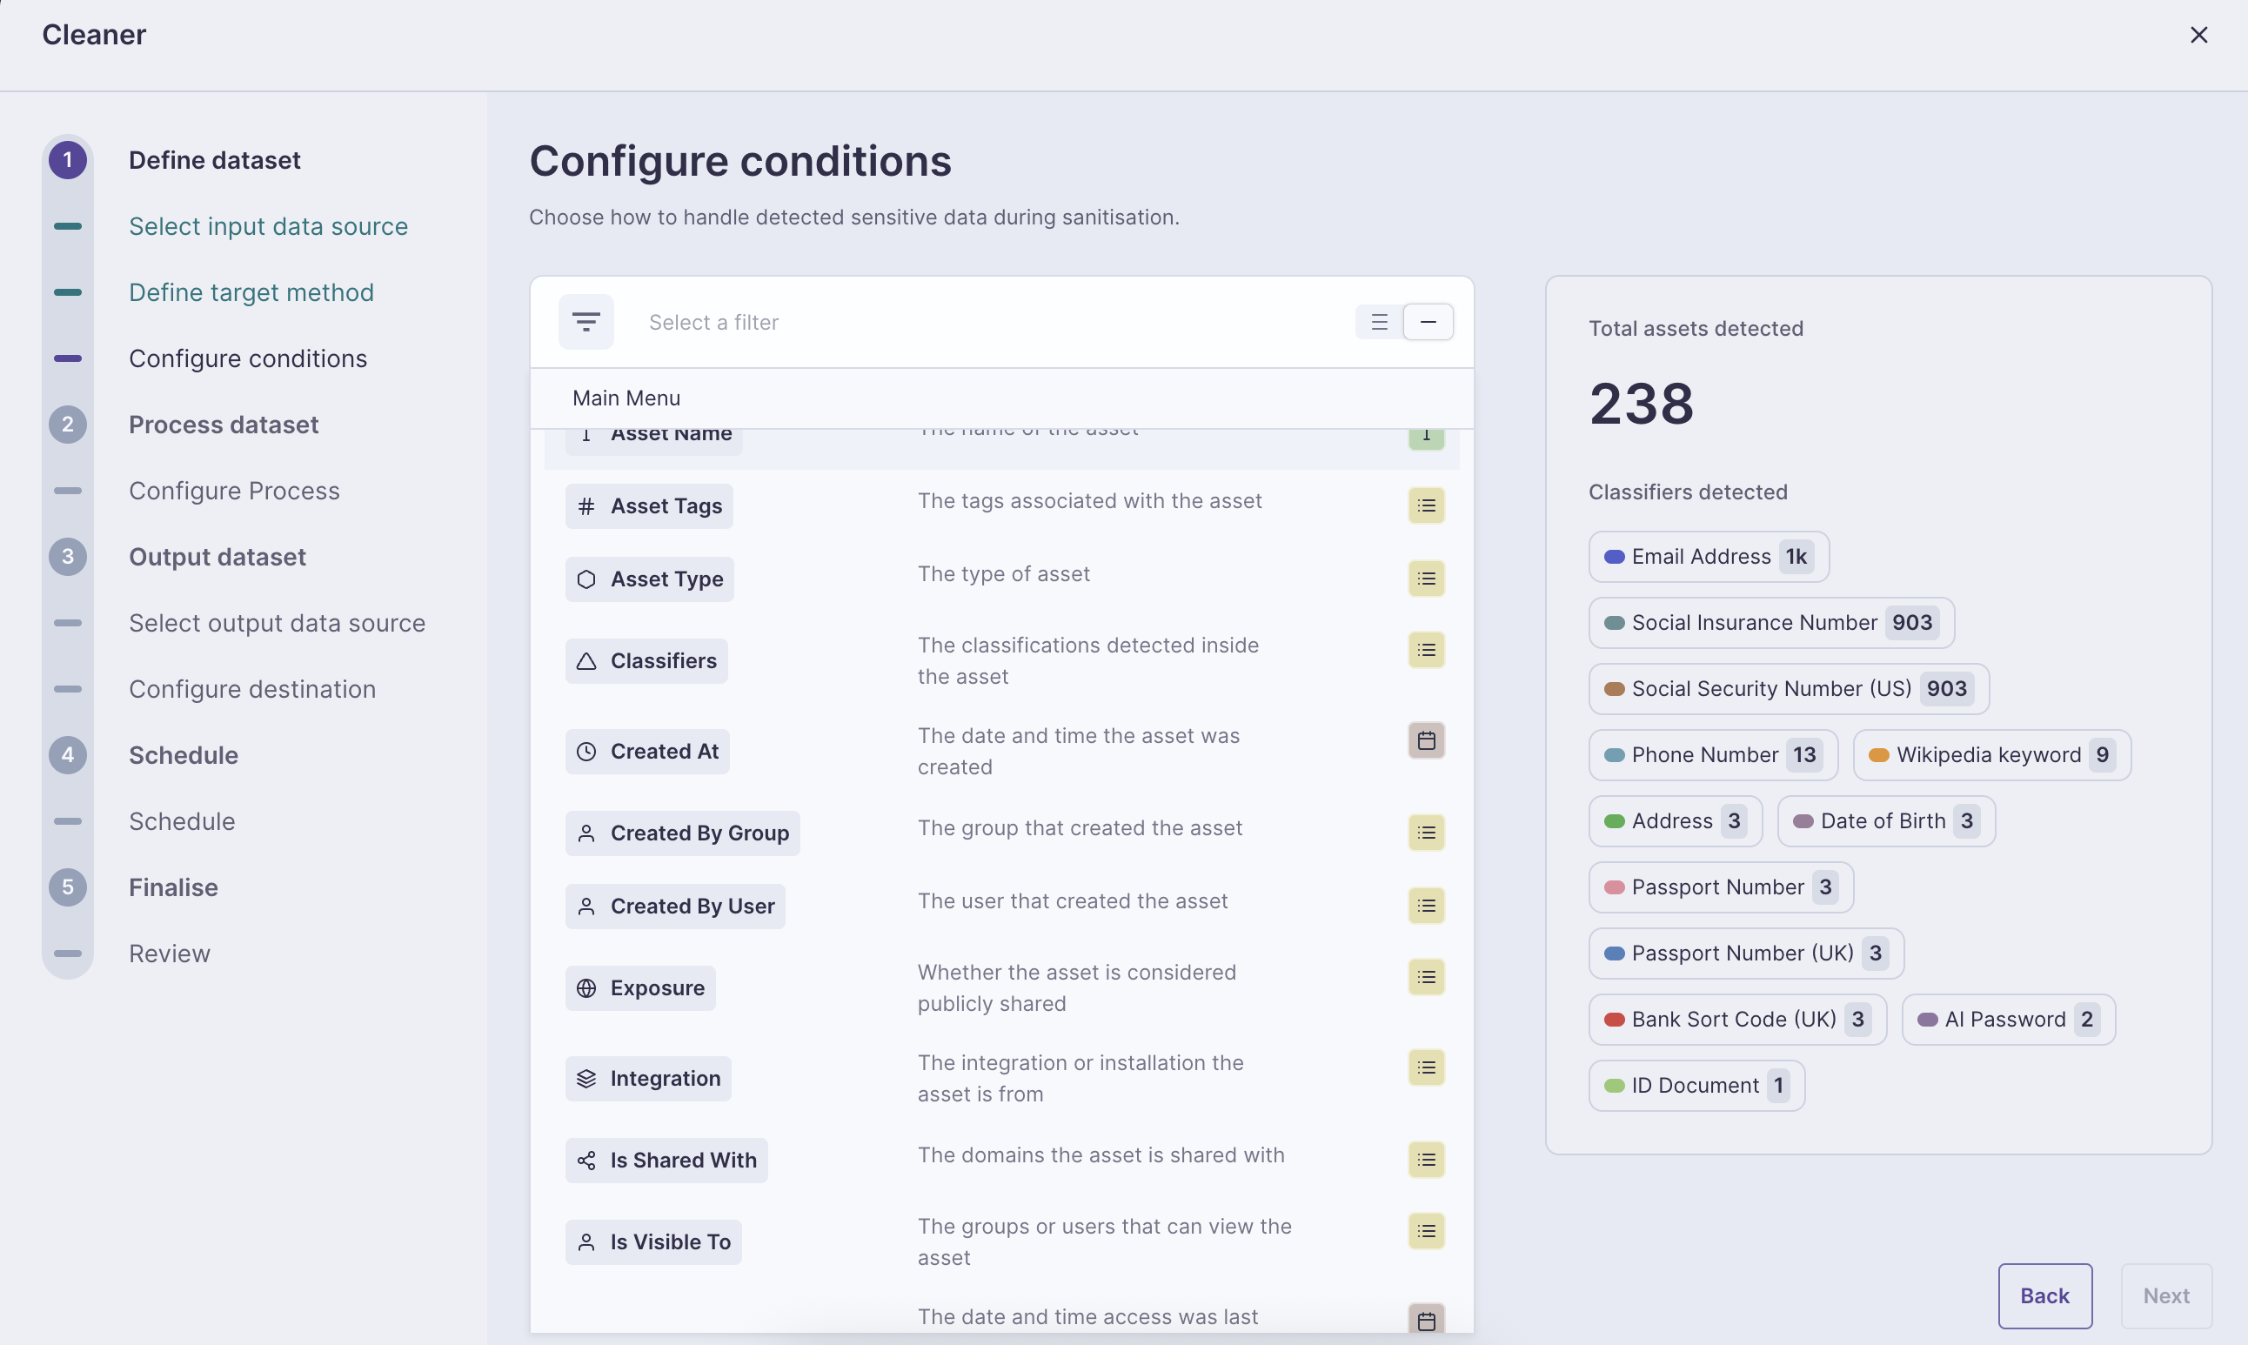Open the Define target method step
The height and width of the screenshot is (1345, 2248).
tap(251, 291)
